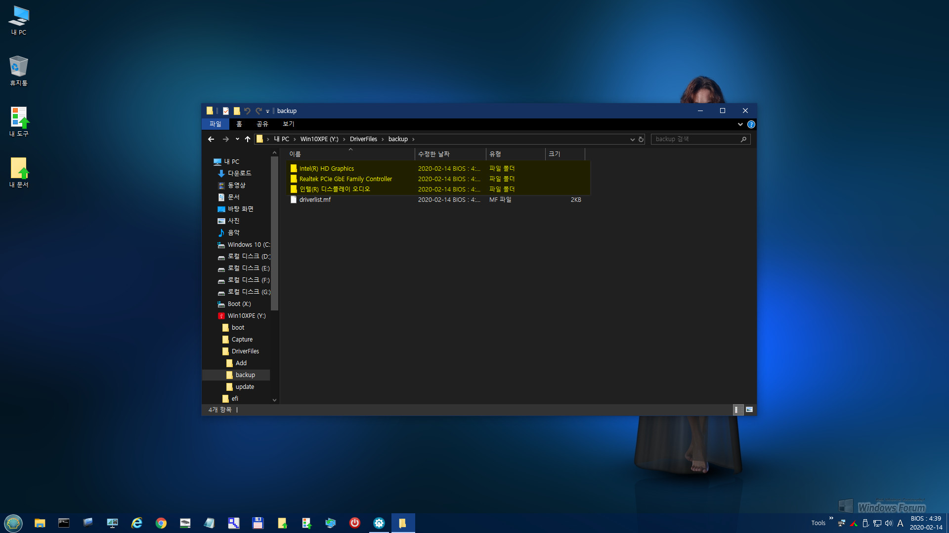Image resolution: width=949 pixels, height=533 pixels.
Task: Open the 보기 ribbon tab
Action: (x=289, y=124)
